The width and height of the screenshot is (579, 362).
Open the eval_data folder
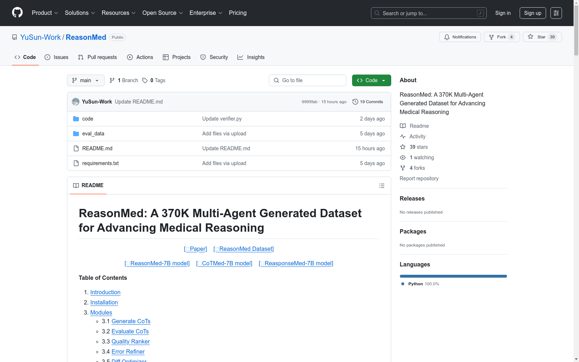[93, 134]
